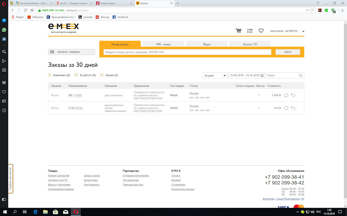The height and width of the screenshot is (216, 347).
Task: Open Microsoft Edge from taskbar
Action: click(35, 212)
